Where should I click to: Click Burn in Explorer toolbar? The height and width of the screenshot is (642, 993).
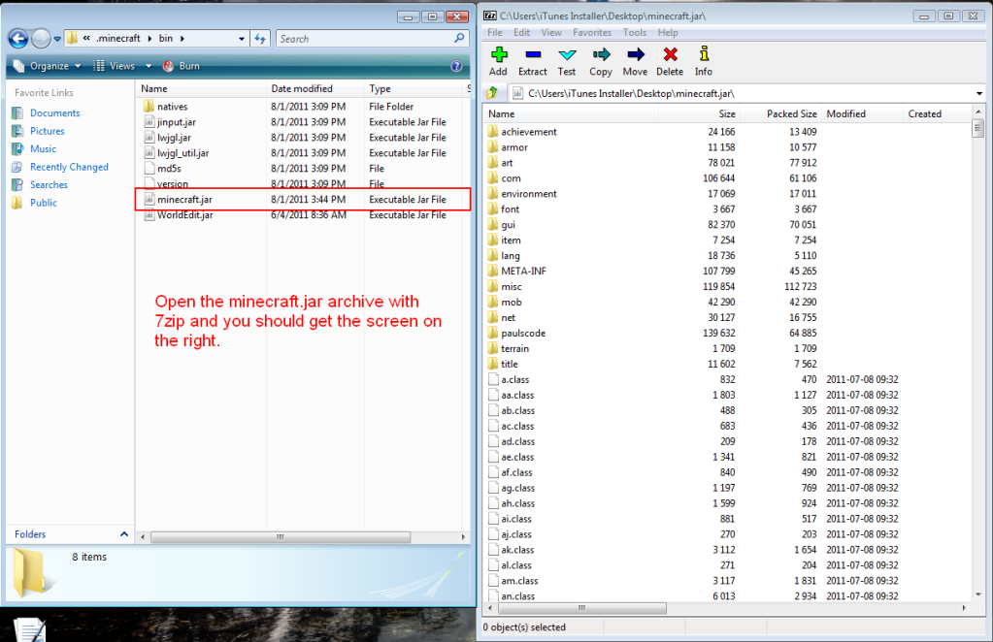coord(182,66)
